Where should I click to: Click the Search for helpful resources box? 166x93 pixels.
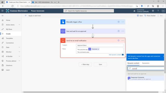89,11
